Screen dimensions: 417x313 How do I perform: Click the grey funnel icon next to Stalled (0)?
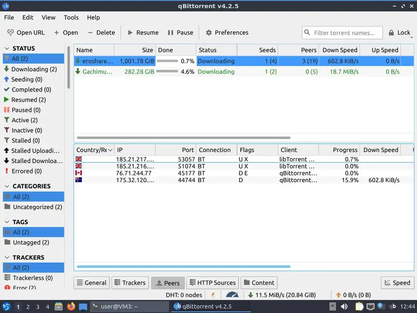pos(7,140)
